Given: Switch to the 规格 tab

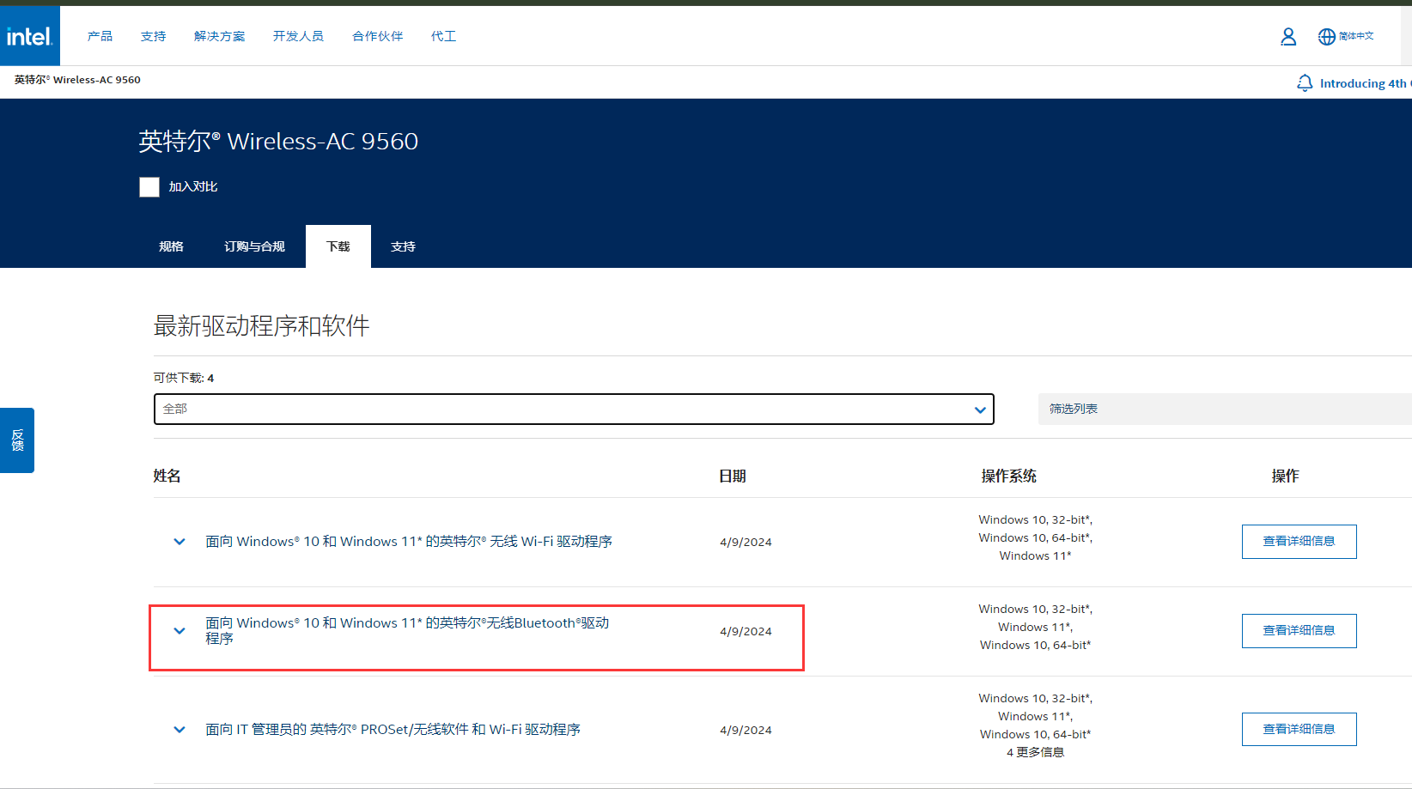Looking at the screenshot, I should click(x=171, y=246).
